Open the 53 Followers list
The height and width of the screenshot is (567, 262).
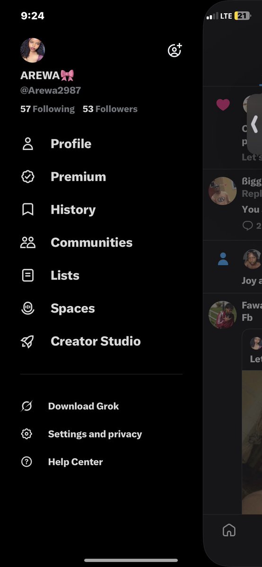click(x=110, y=109)
